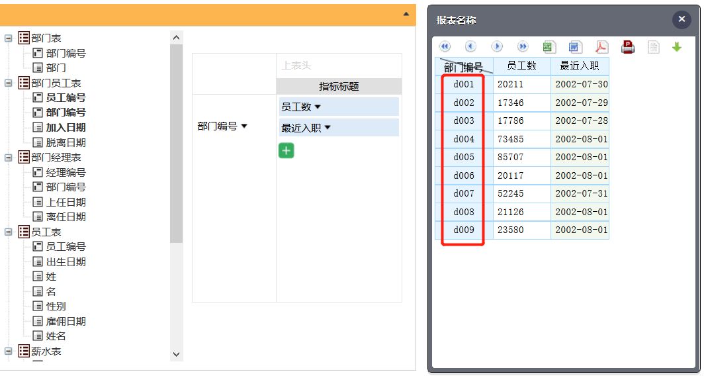
Task: Click the 指标标题 header
Action: [339, 86]
